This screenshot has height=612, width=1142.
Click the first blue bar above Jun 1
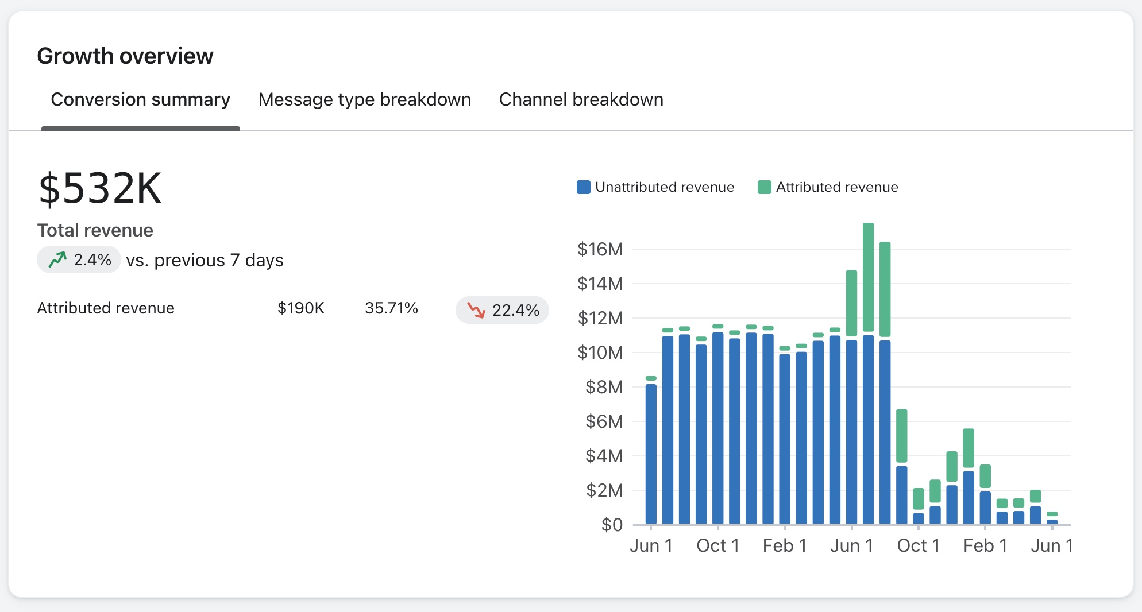click(651, 454)
